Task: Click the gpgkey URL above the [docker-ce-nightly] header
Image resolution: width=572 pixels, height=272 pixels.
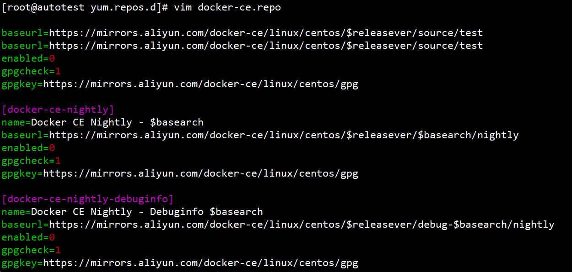Action: click(200, 84)
